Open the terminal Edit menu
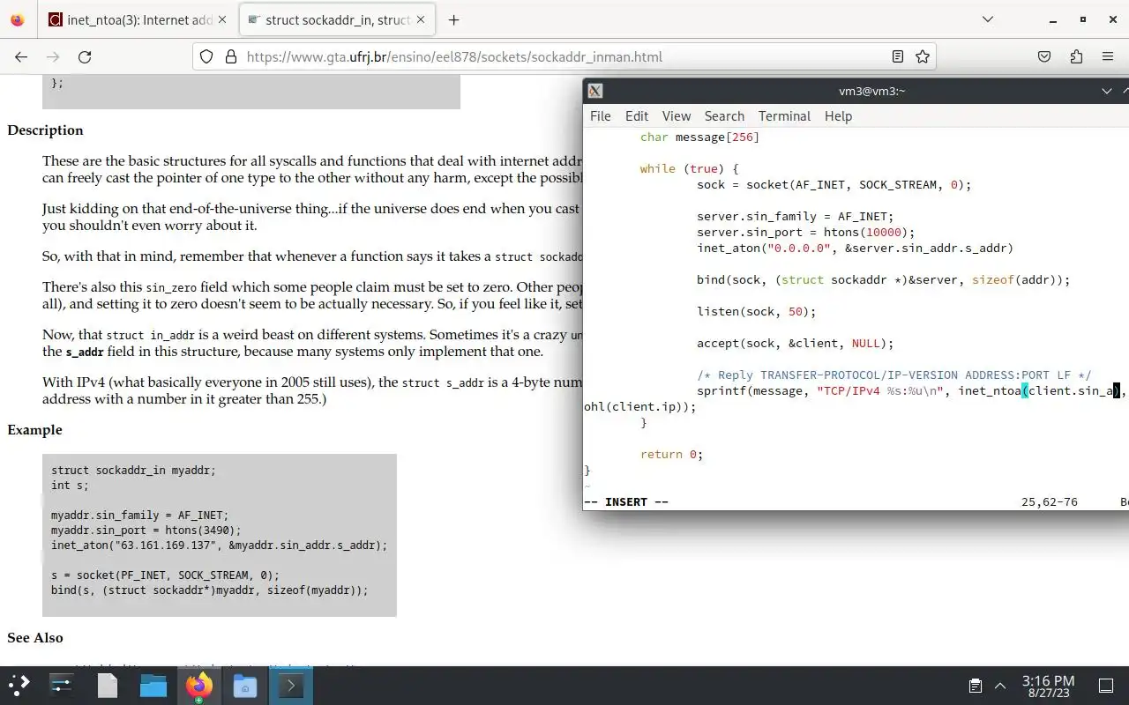The width and height of the screenshot is (1129, 705). coord(637,116)
